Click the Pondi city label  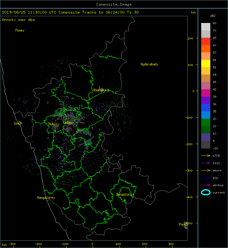click(183, 224)
